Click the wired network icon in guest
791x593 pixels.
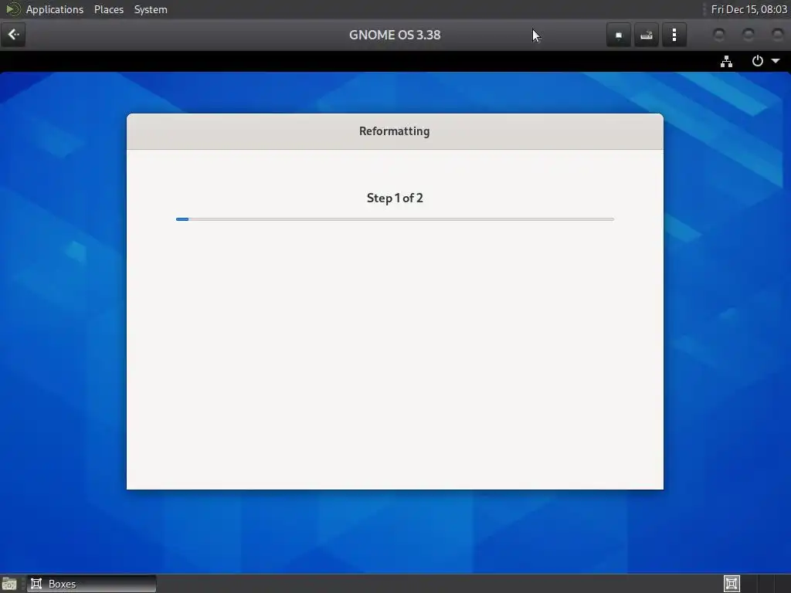tap(726, 62)
